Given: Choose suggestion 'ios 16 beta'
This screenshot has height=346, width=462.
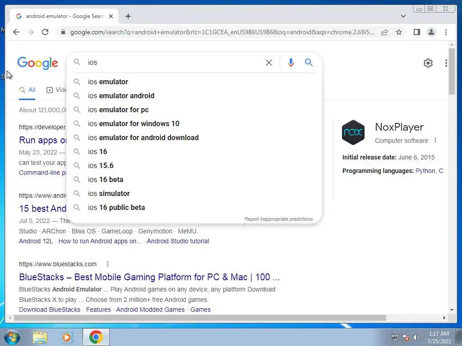Looking at the screenshot, I should 194,179.
